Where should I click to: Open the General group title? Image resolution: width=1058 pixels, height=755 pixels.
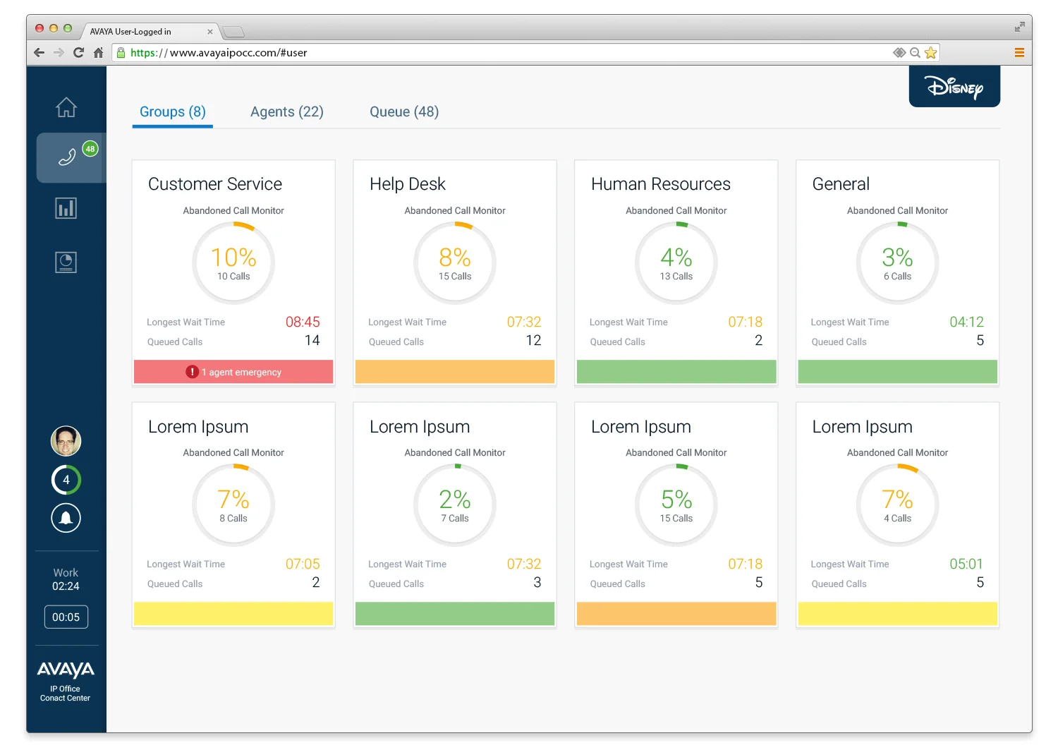[x=841, y=184]
